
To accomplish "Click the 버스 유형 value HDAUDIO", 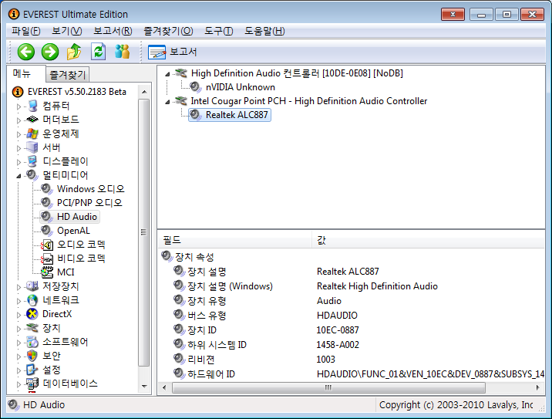I will tap(337, 316).
